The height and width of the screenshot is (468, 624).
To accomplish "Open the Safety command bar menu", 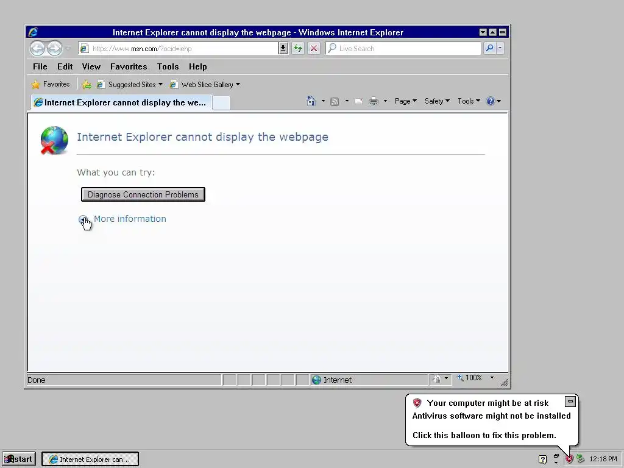I will tap(437, 101).
